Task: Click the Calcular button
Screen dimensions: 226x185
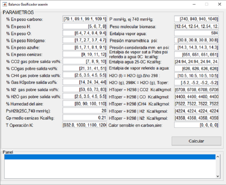Action: coord(196,141)
